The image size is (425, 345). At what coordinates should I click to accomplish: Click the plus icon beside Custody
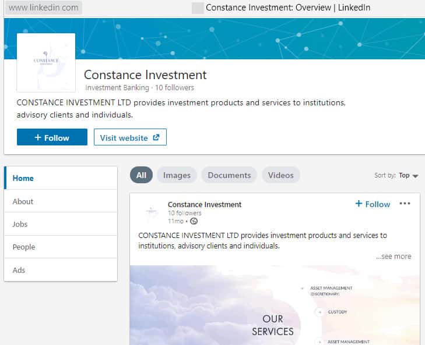319,312
